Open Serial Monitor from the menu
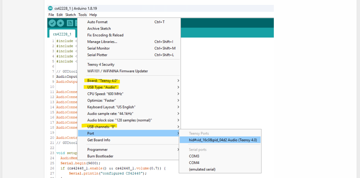Screen dimensions: 360x178 (98, 48)
